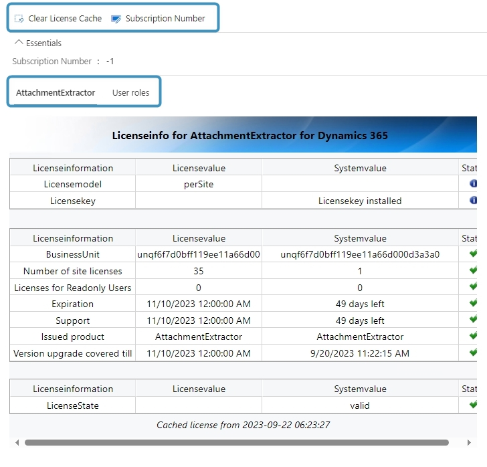The image size is (487, 467).
Task: Click the Licensekey row label
Action: [73, 201]
